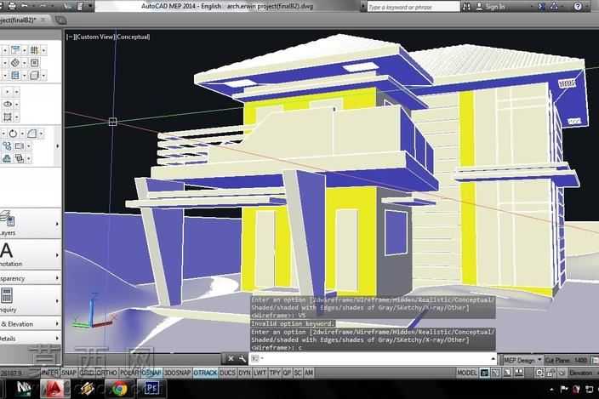Open dropdown arrow beside grid icon
The image size is (599, 399).
click(x=44, y=50)
